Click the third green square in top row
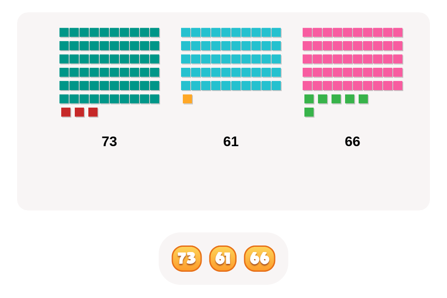Image resolution: width=447 pixels, height=298 pixels. click(x=336, y=99)
